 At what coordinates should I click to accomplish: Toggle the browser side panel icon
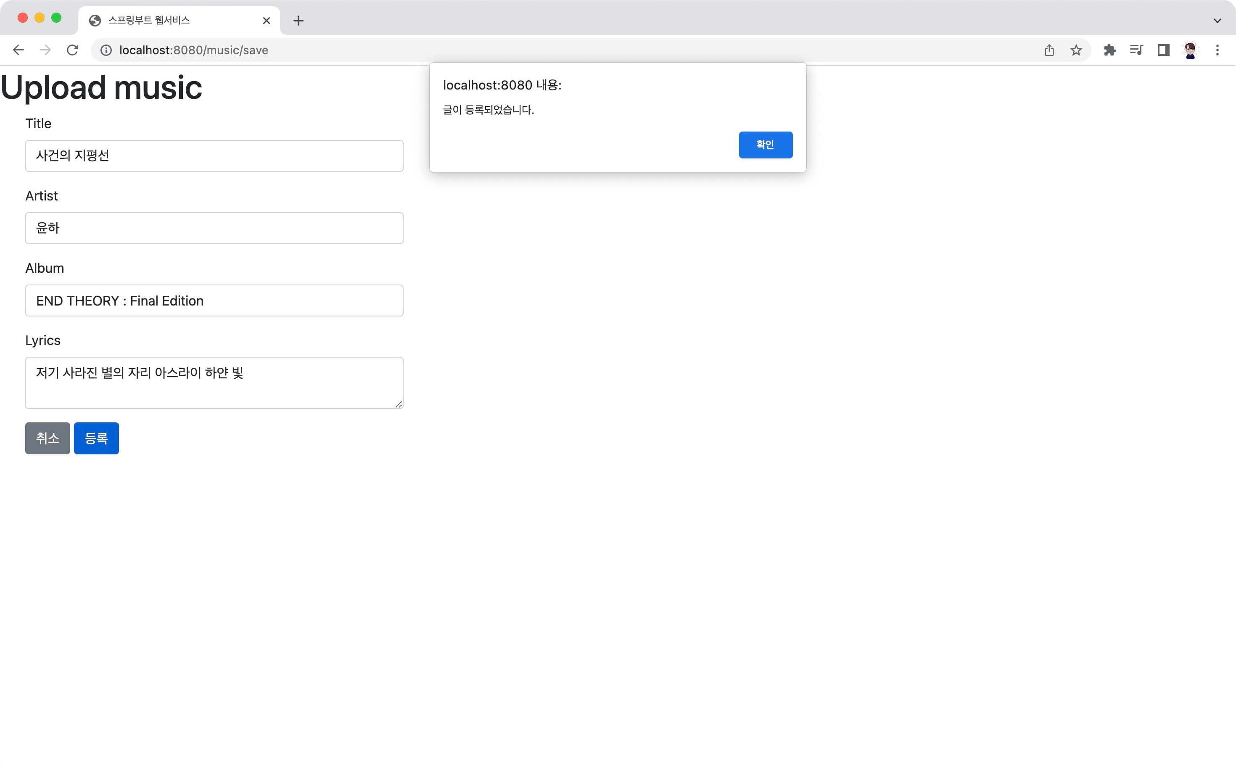point(1163,50)
